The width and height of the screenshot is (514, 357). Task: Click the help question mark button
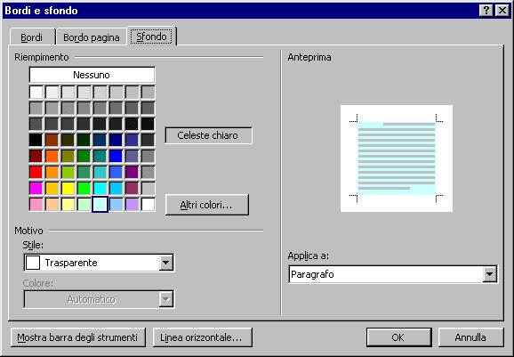pos(486,11)
